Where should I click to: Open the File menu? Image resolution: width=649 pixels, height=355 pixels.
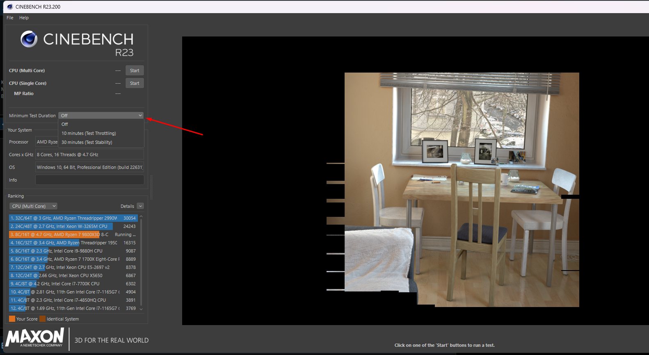tap(10, 18)
